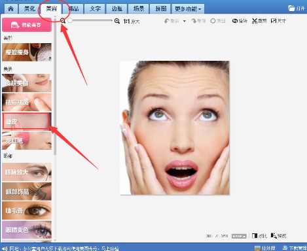307x251 pixels.
Task: Open the 睫毛膏 mascara tool
Action: tap(27, 210)
